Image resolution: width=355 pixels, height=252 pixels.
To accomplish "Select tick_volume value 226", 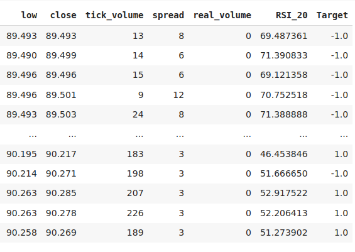I will click(x=135, y=213).
